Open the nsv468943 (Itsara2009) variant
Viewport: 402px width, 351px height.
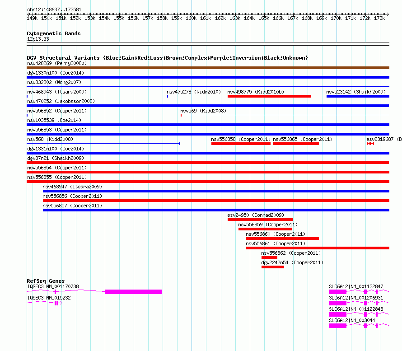[x=57, y=92]
